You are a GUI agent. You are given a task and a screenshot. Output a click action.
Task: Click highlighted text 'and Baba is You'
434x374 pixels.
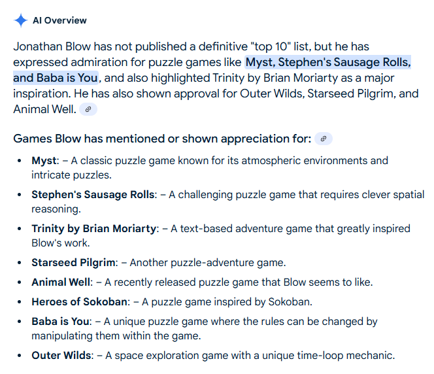tap(56, 78)
